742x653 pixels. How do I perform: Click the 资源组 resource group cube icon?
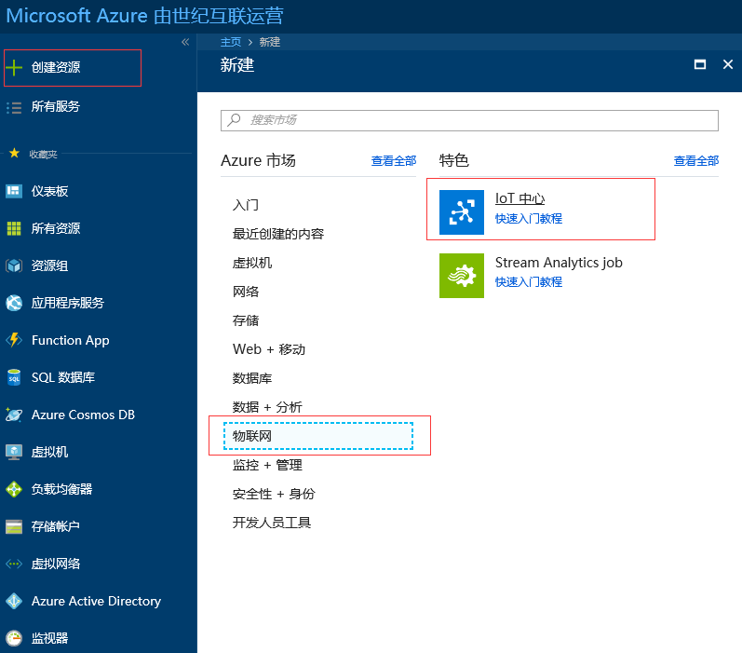pyautogui.click(x=14, y=265)
